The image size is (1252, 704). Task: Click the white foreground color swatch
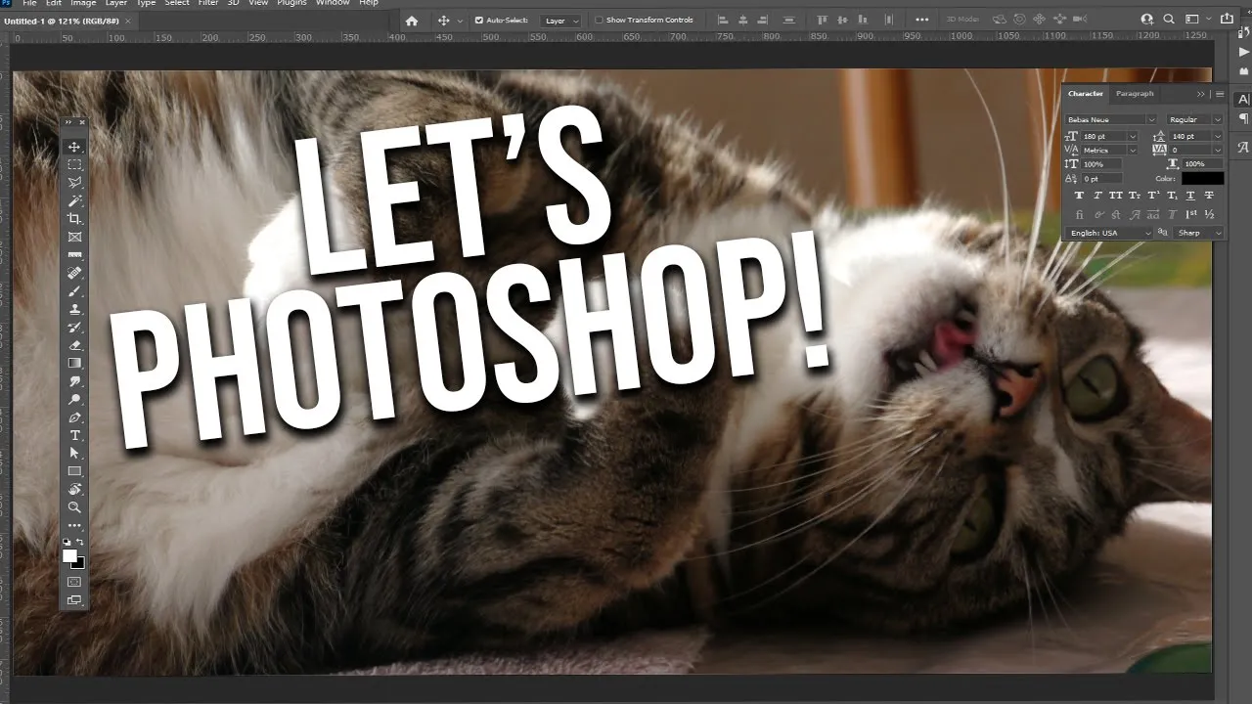(69, 555)
